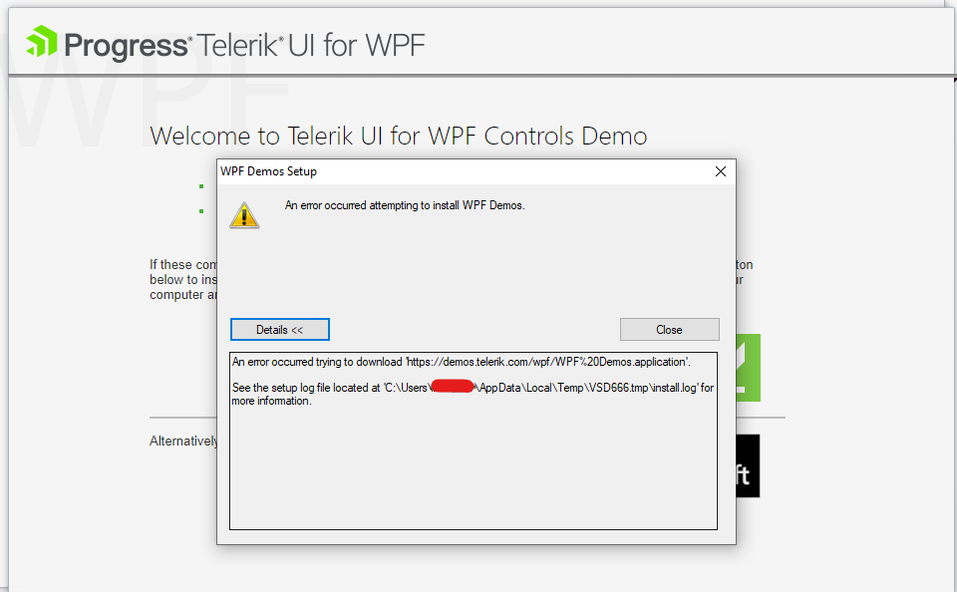Click the black button partly hidden behind dialog
This screenshot has width=957, height=592.
click(x=748, y=465)
